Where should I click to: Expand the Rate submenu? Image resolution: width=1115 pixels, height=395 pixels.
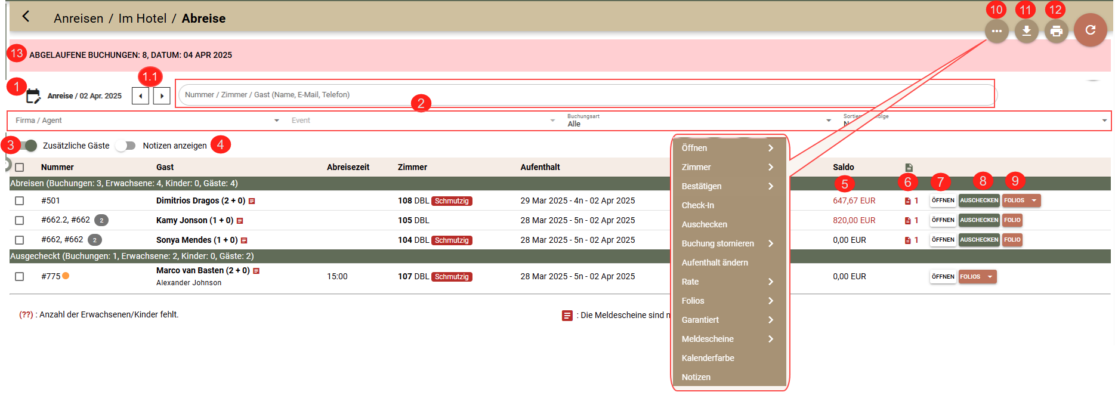[x=728, y=282]
